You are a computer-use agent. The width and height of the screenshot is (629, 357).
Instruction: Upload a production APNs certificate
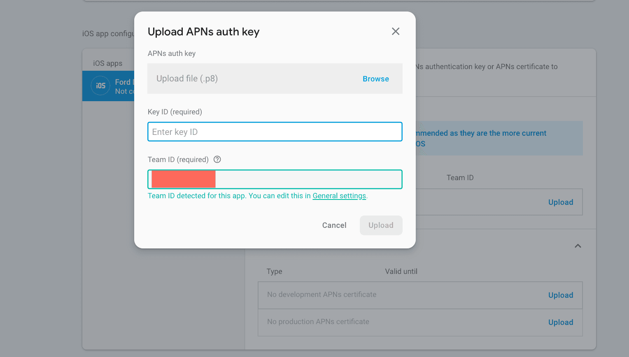(x=560, y=322)
